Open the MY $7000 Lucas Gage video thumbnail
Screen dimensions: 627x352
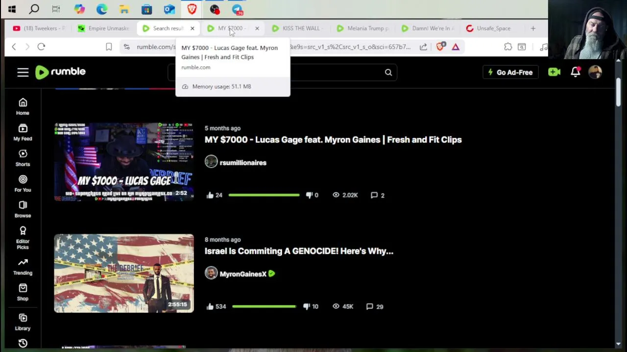click(124, 162)
